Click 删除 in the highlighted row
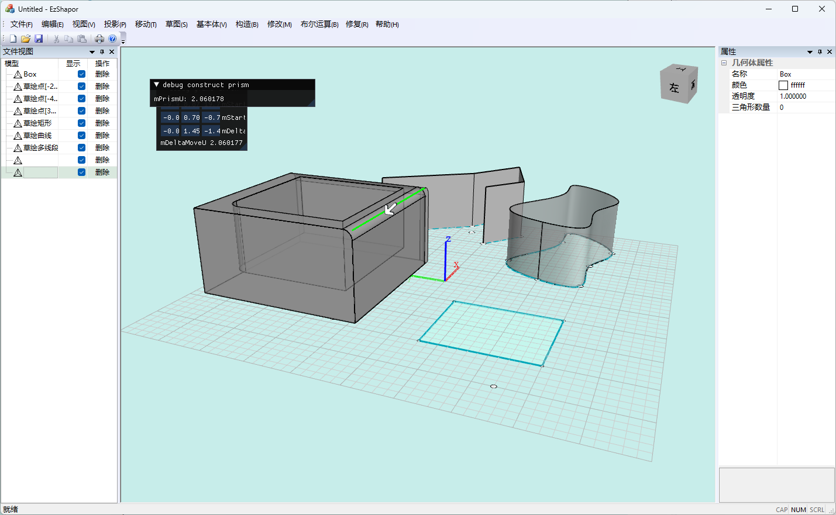Viewport: 836px width, 515px height. pyautogui.click(x=102, y=172)
